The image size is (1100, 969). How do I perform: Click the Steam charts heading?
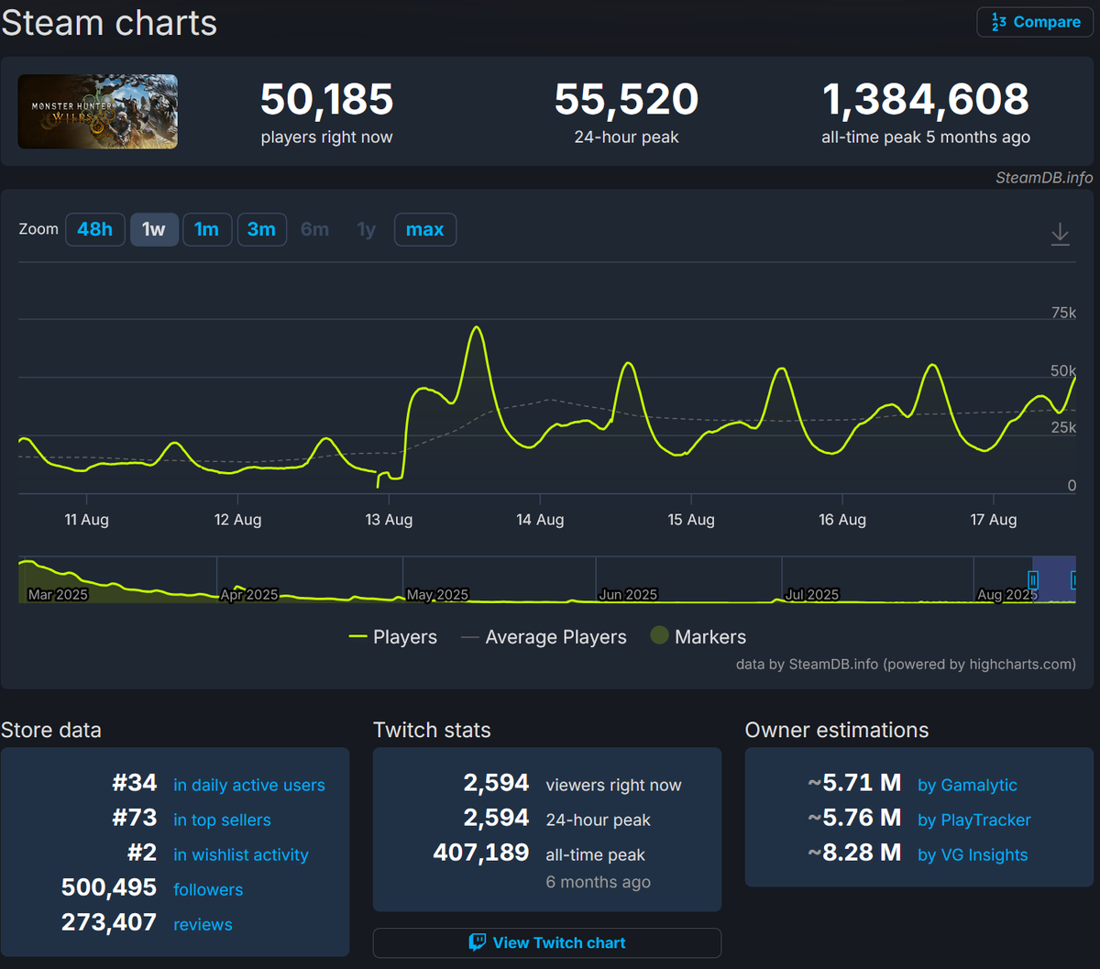click(x=109, y=23)
